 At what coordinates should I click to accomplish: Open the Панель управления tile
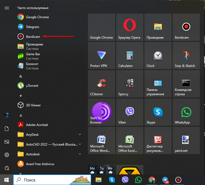click(x=158, y=84)
